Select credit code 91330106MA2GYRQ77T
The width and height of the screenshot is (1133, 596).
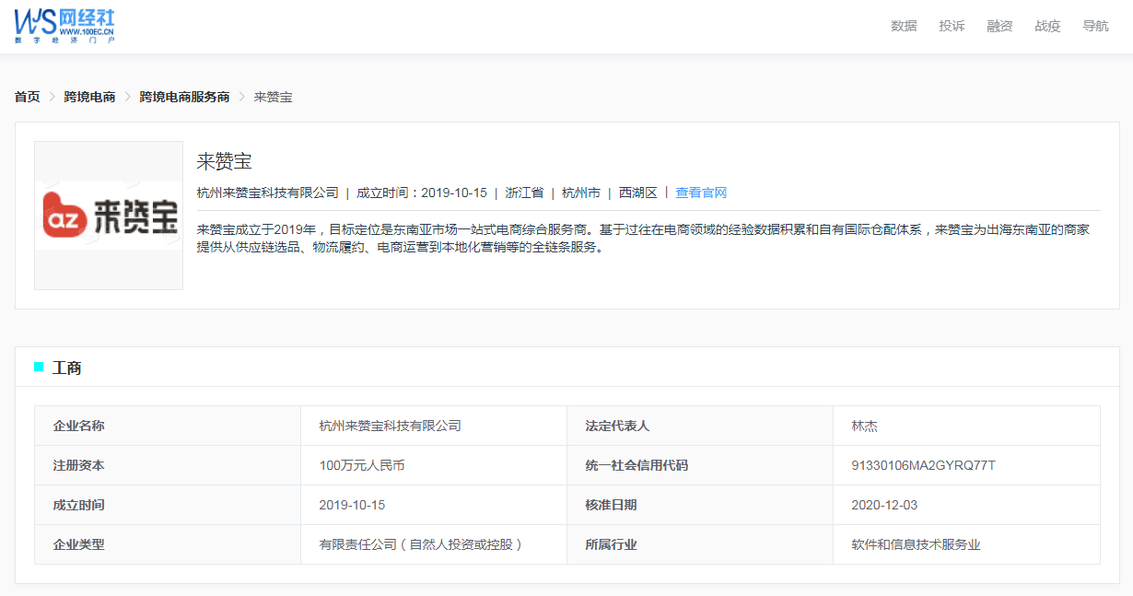tap(924, 465)
